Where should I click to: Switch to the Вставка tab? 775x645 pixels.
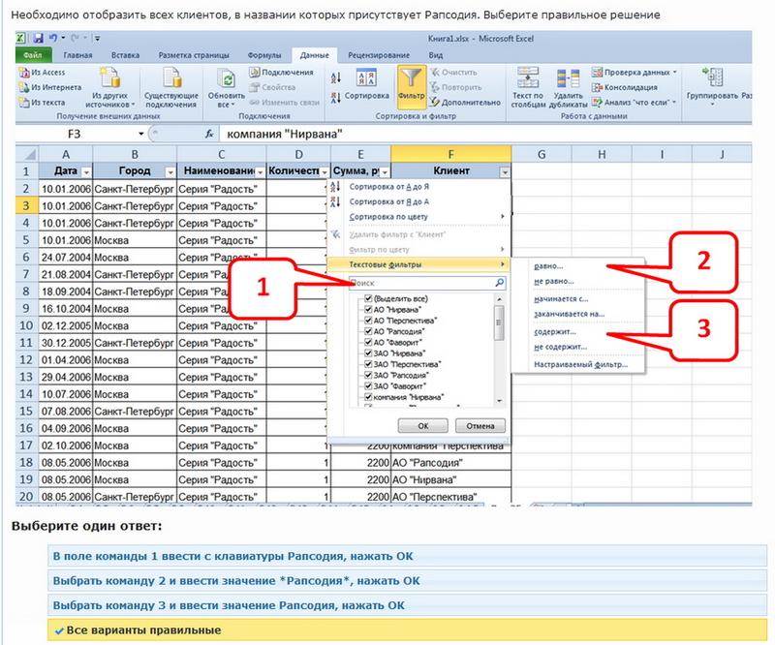(x=125, y=55)
